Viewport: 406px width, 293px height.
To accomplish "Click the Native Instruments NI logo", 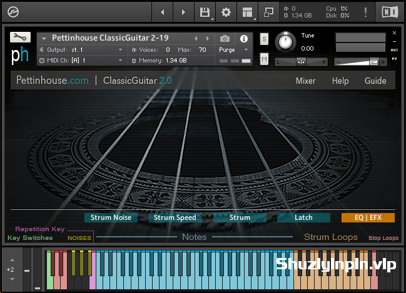I will (x=390, y=12).
